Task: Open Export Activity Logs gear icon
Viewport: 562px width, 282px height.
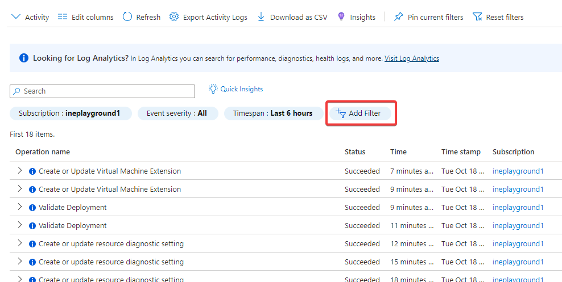Action: [175, 17]
